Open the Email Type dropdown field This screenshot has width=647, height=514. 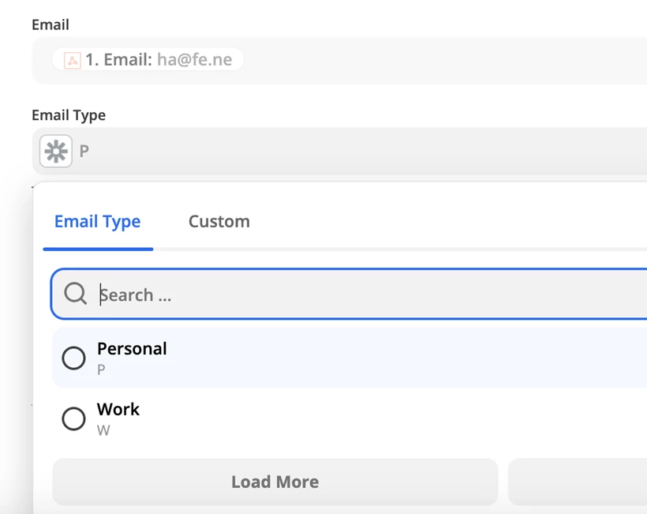pyautogui.click(x=355, y=151)
